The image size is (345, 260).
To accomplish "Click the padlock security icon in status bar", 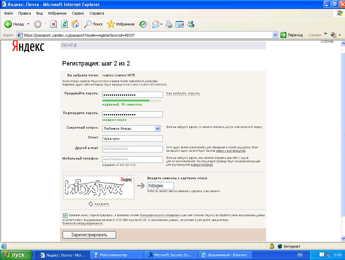I will pos(272,246).
